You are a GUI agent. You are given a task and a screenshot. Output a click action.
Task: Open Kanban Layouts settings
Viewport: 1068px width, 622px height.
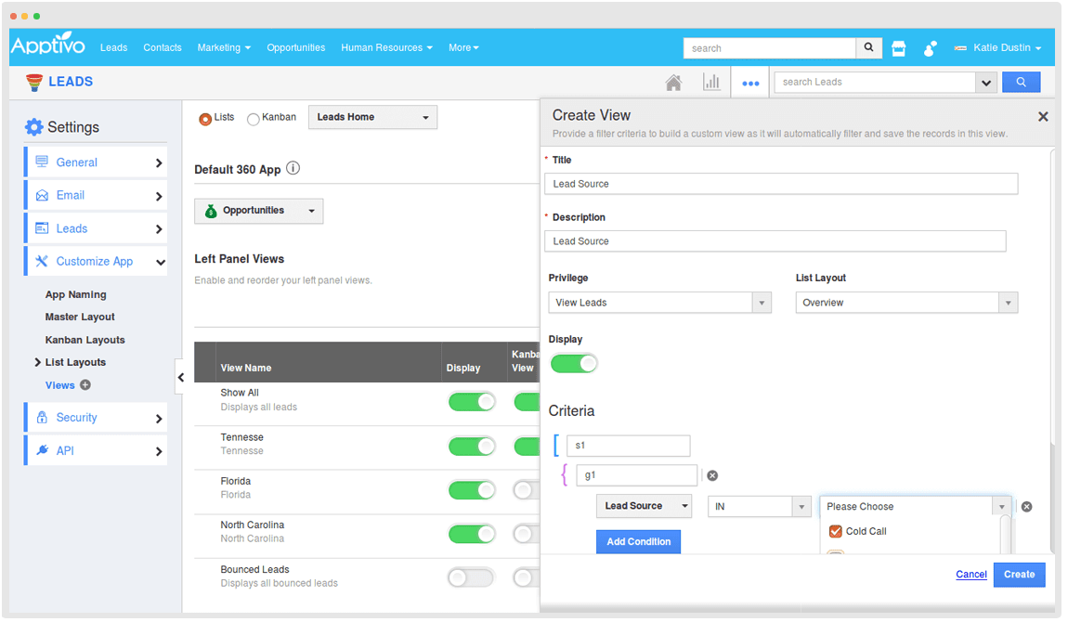[85, 341]
